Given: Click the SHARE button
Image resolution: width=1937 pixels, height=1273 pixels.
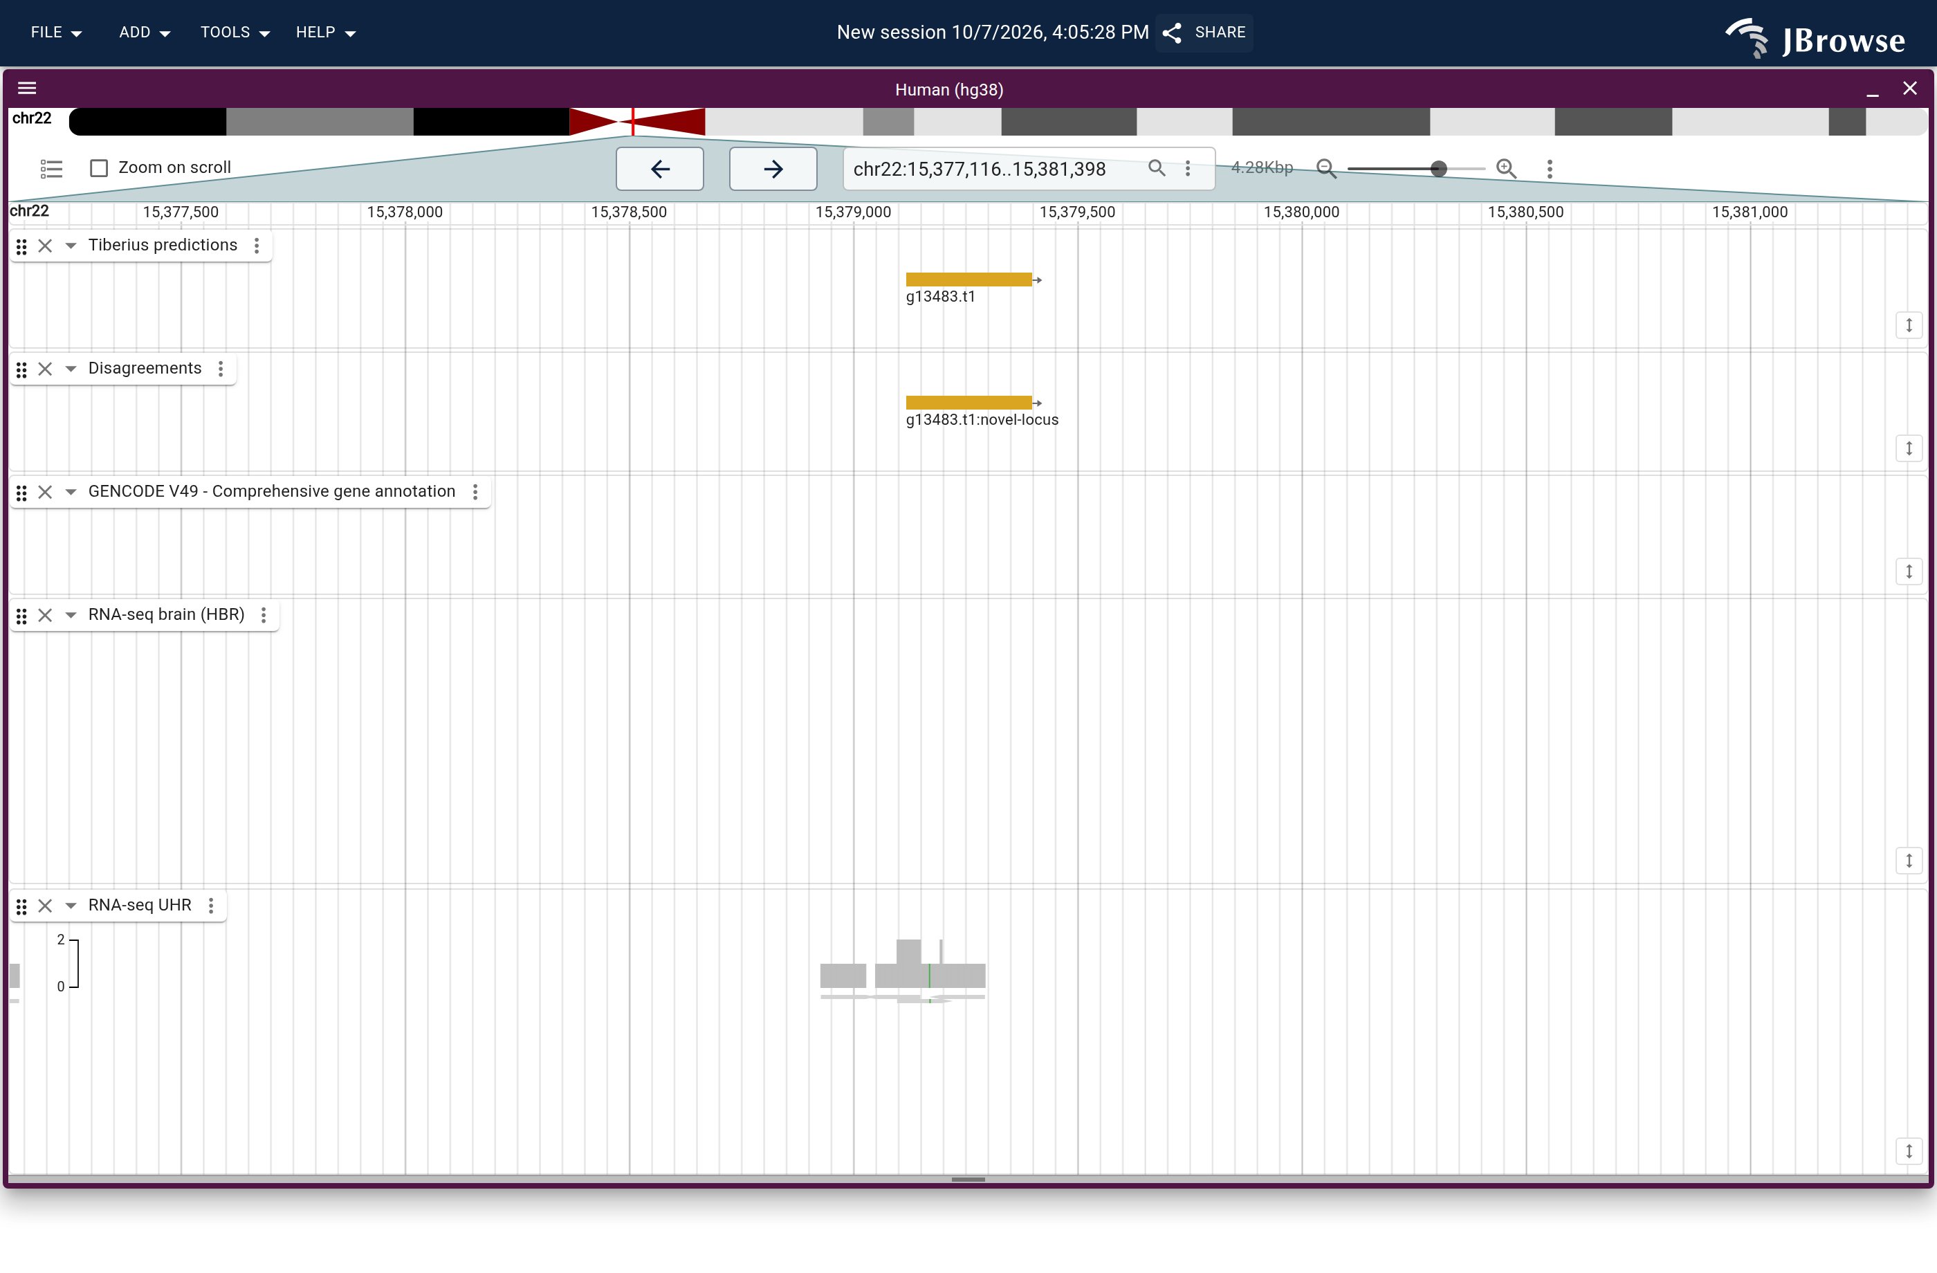Looking at the screenshot, I should pos(1204,33).
